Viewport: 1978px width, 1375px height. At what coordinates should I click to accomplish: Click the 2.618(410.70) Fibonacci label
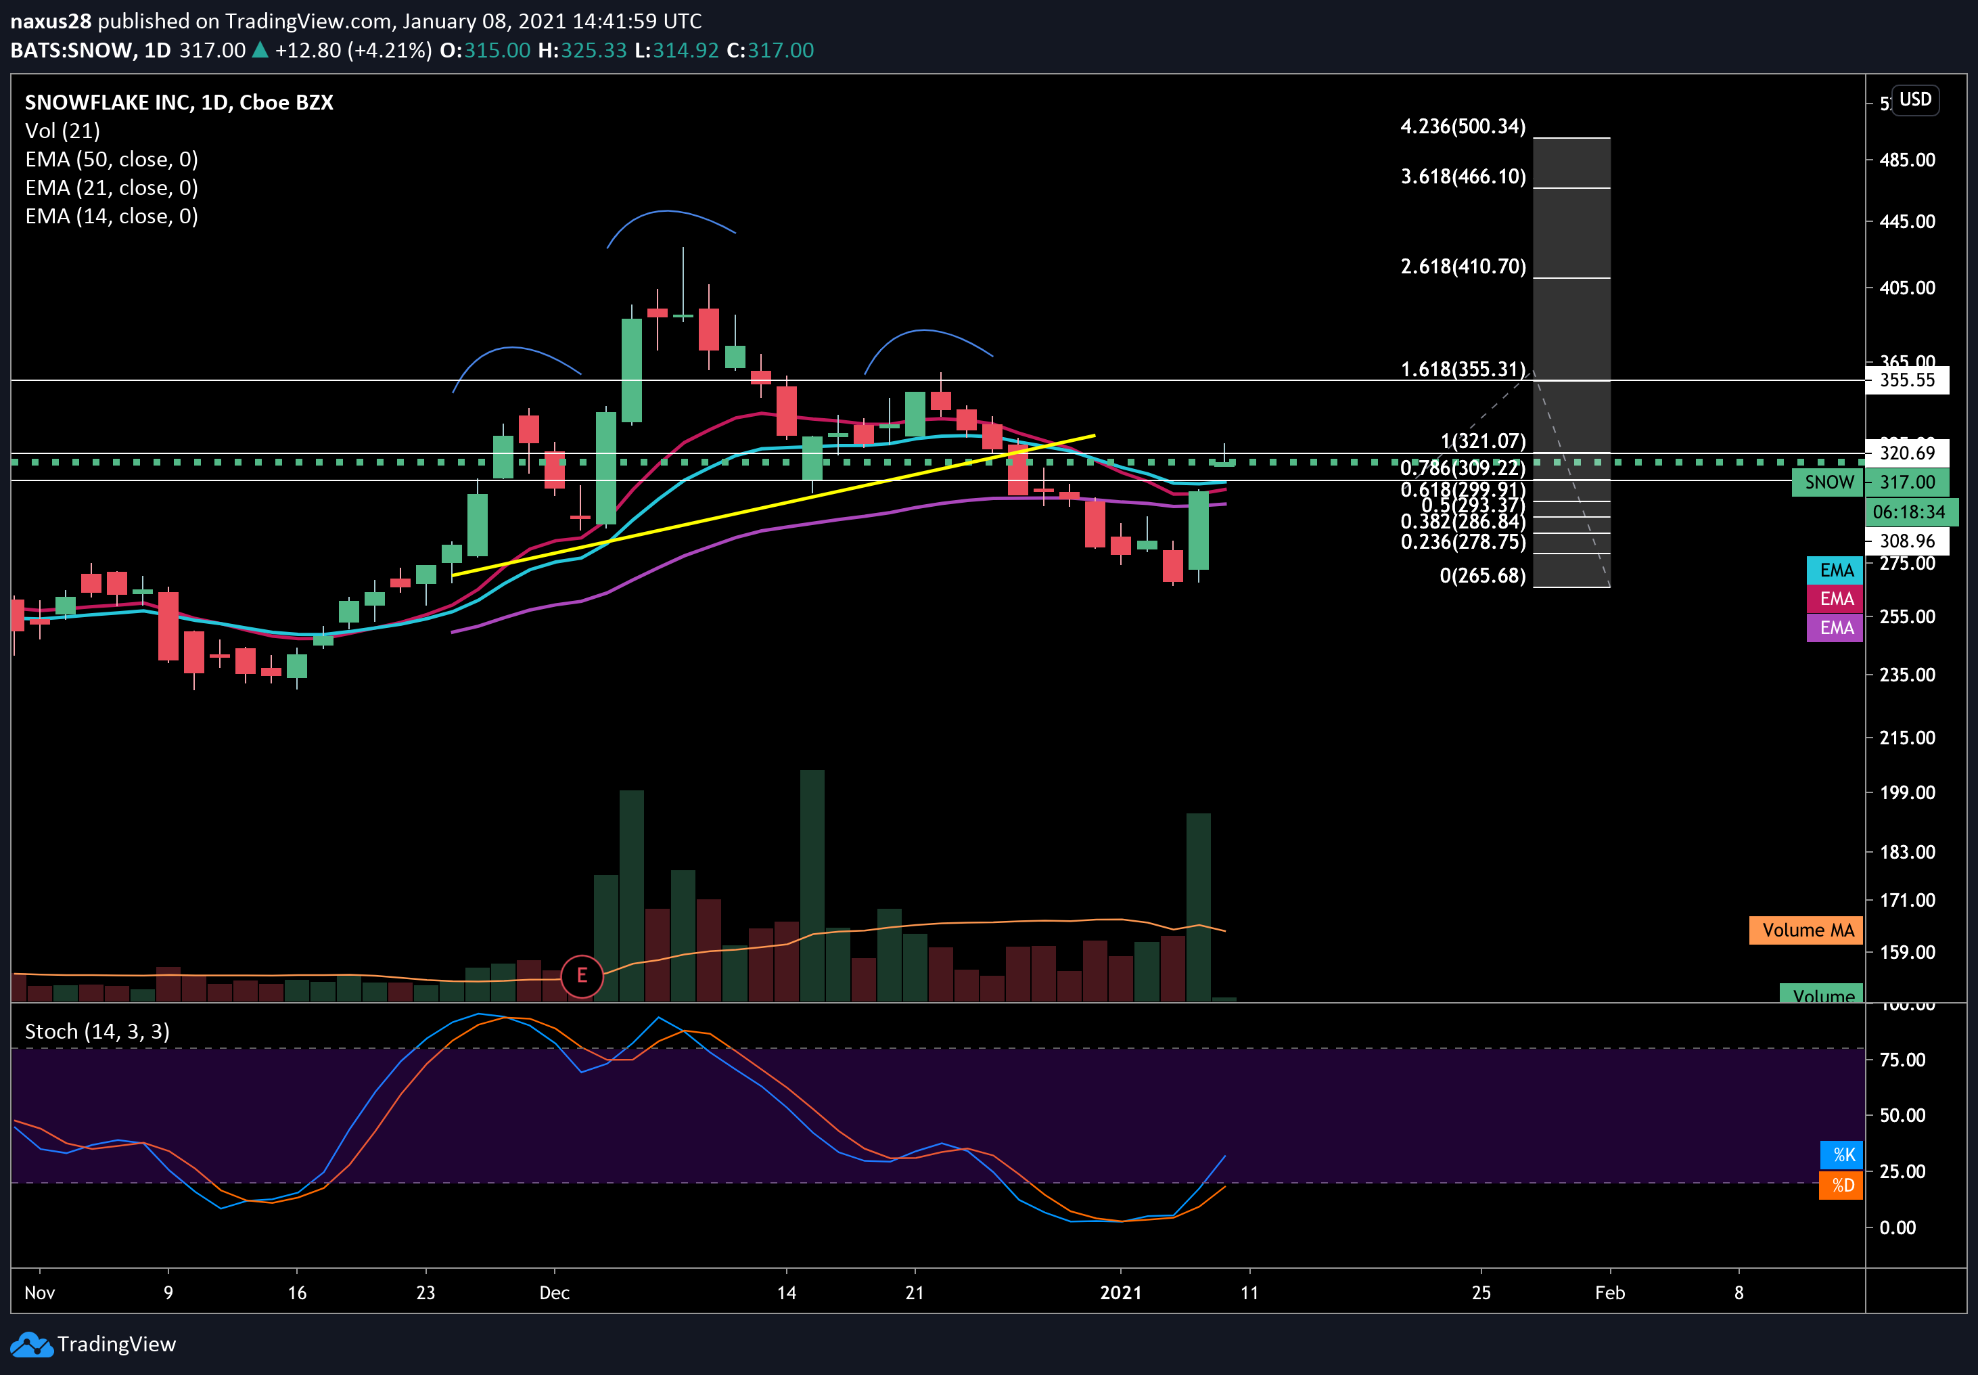[1463, 266]
